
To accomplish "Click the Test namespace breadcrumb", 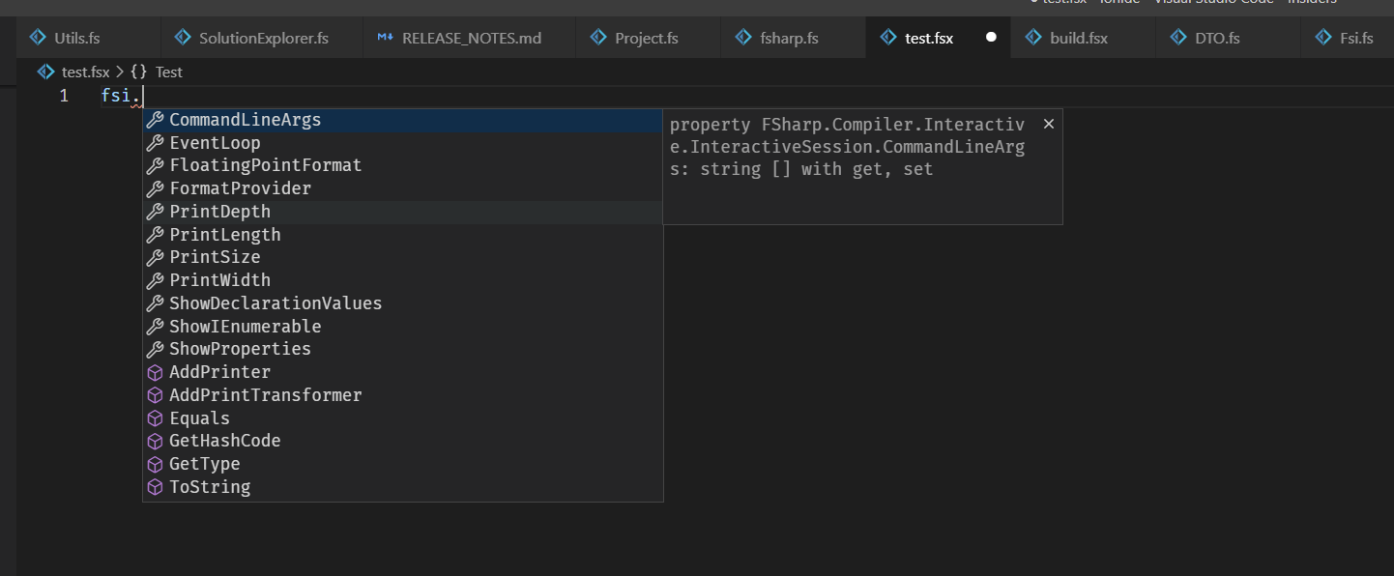I will click(x=169, y=72).
